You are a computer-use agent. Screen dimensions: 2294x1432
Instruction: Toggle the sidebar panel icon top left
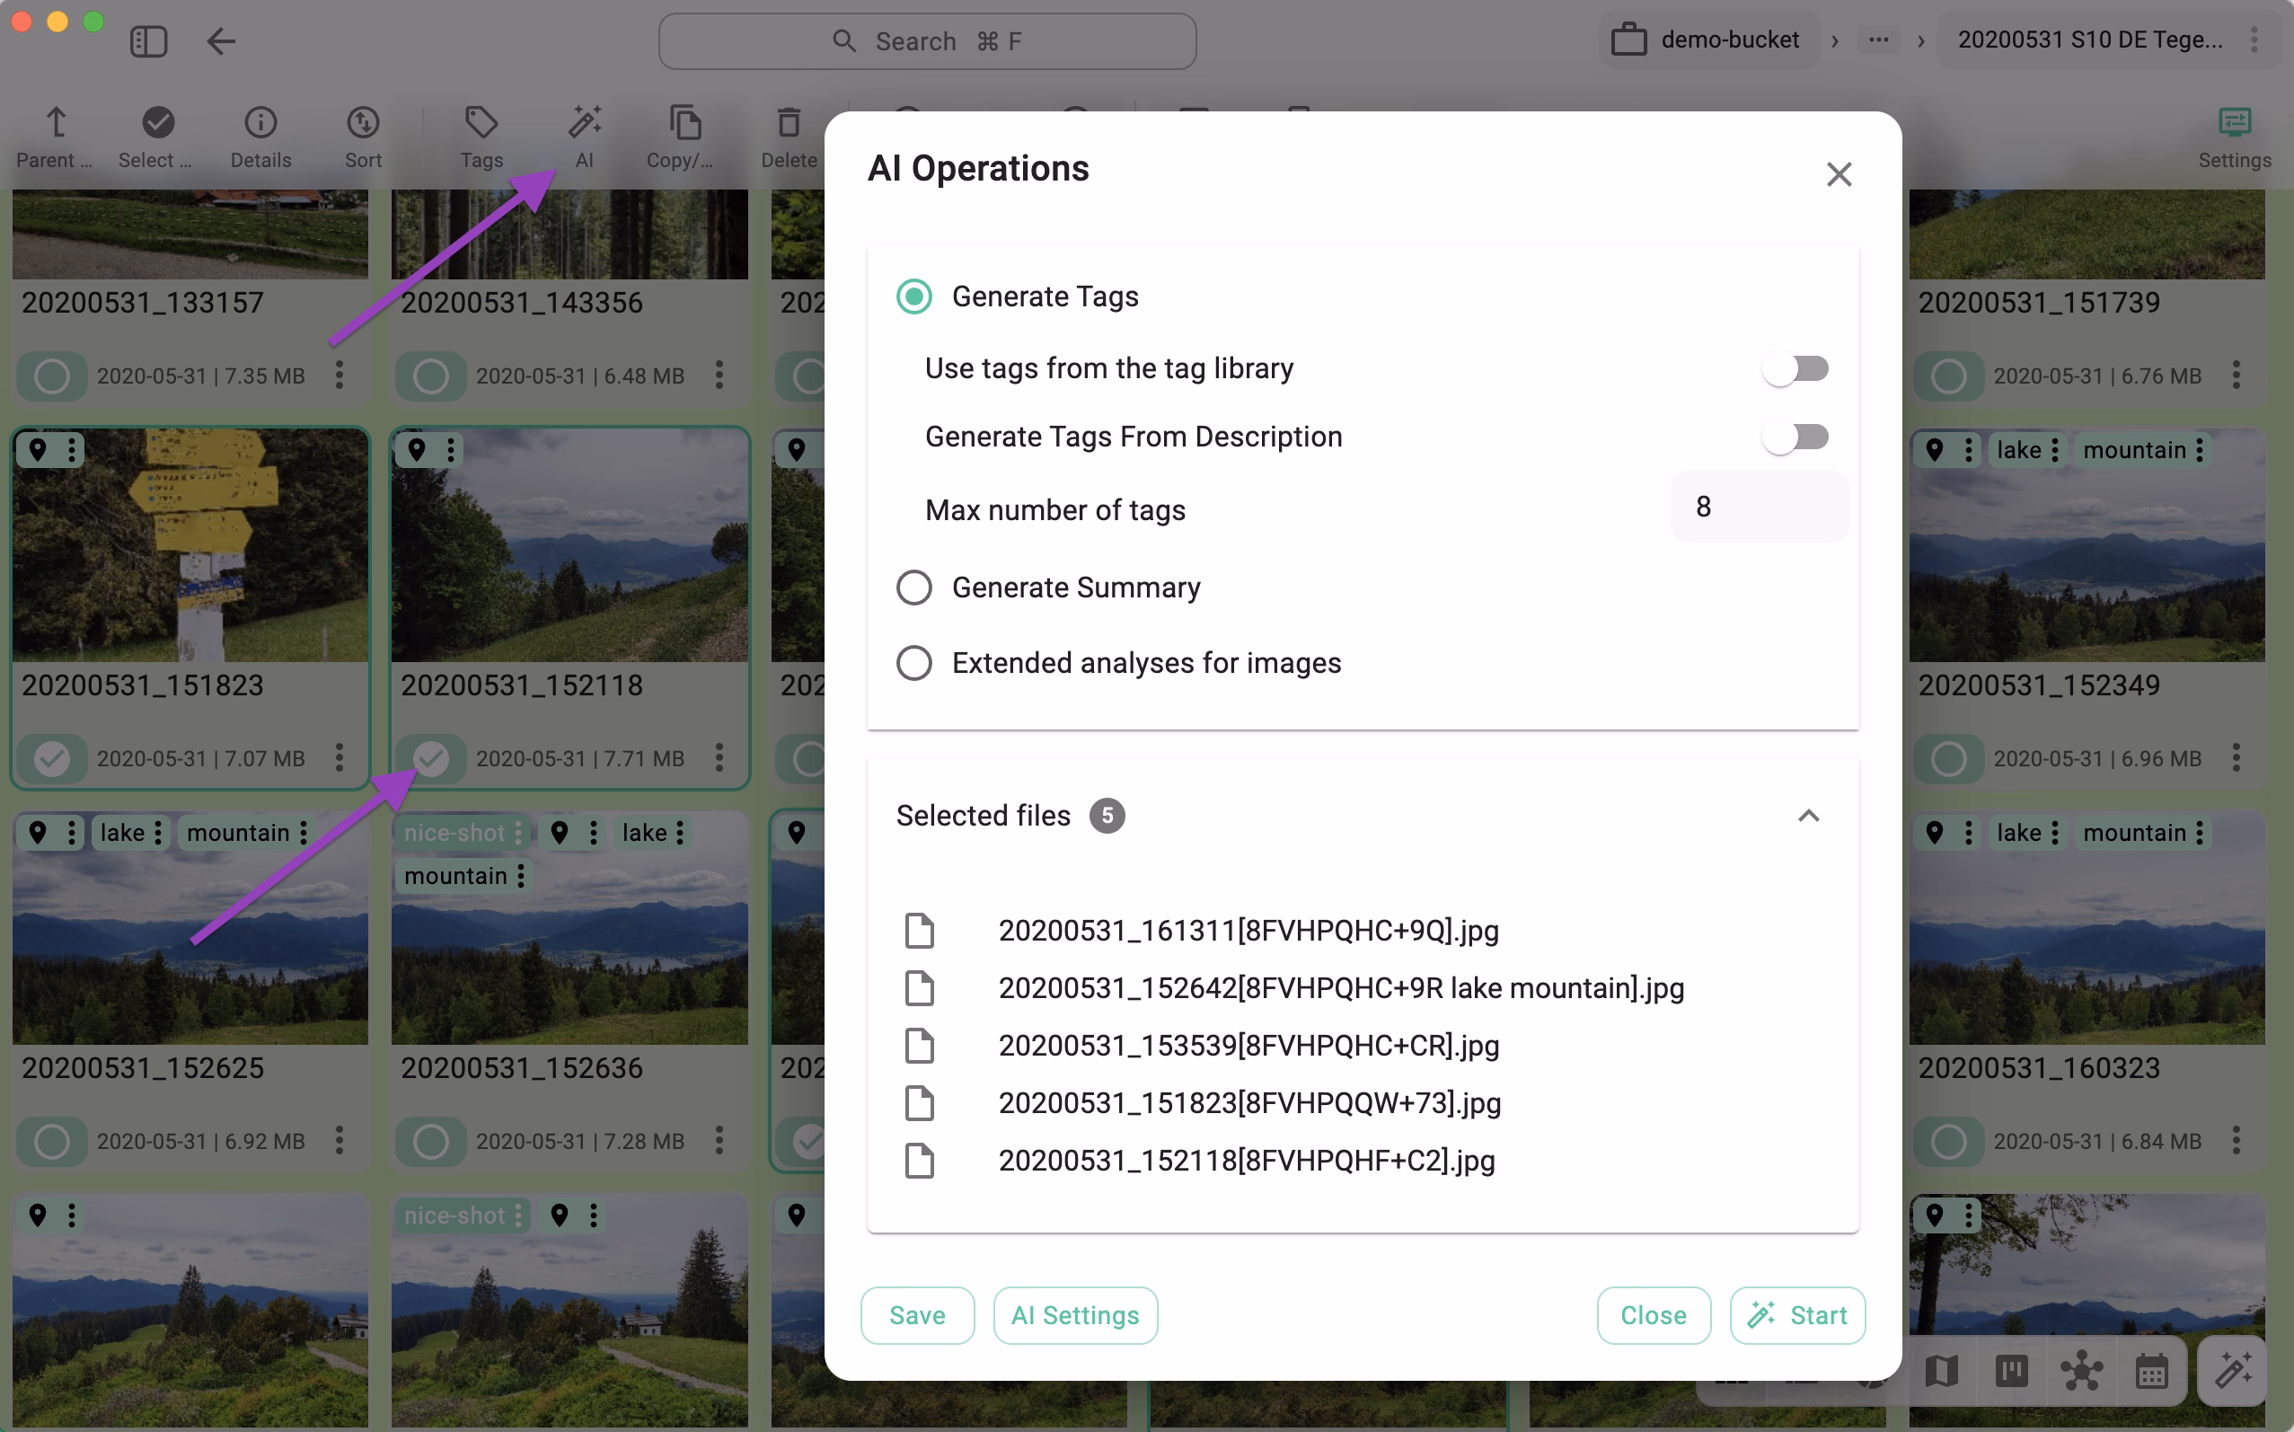[148, 40]
